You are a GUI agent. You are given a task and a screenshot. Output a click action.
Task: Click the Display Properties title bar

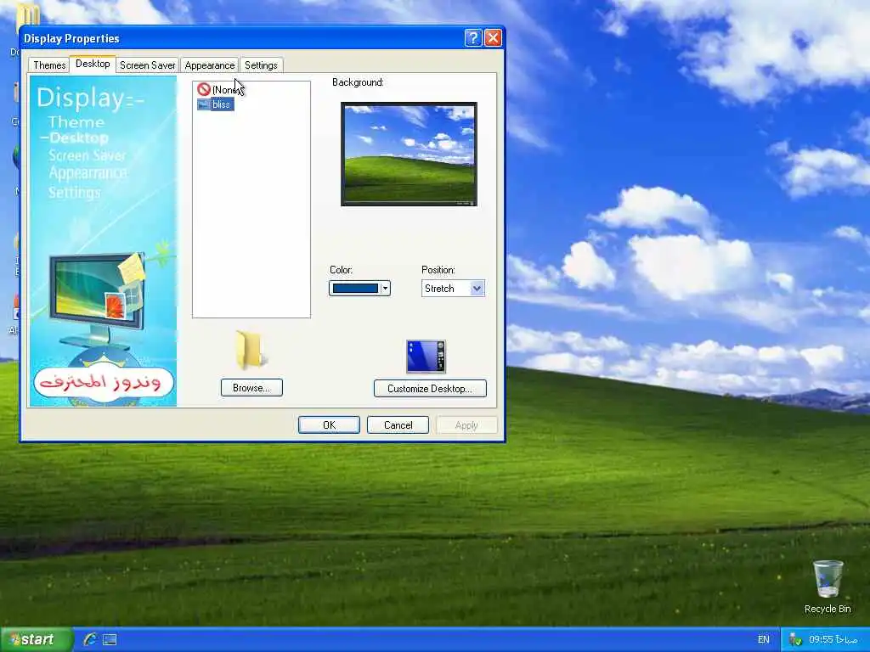point(242,37)
